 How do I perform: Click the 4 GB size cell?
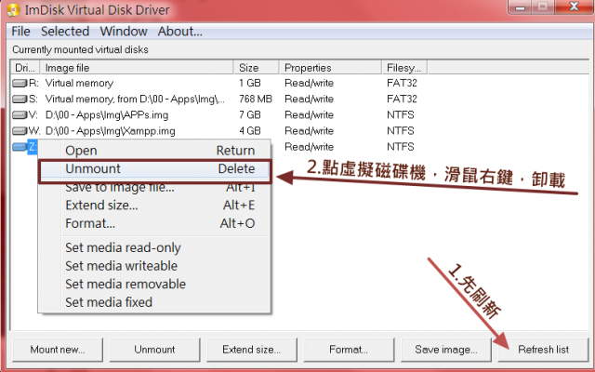click(x=250, y=131)
